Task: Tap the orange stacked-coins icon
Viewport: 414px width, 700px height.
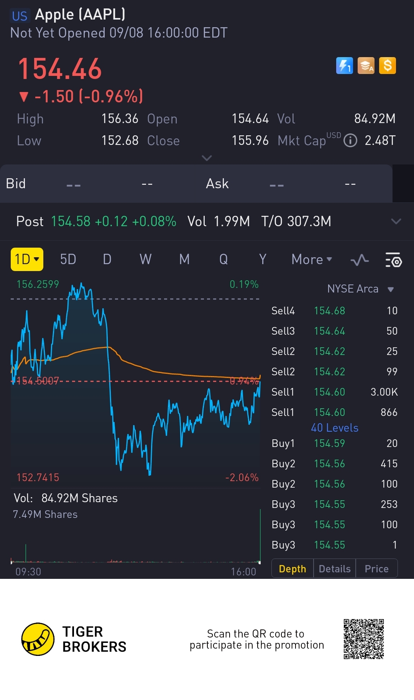Action: [366, 66]
